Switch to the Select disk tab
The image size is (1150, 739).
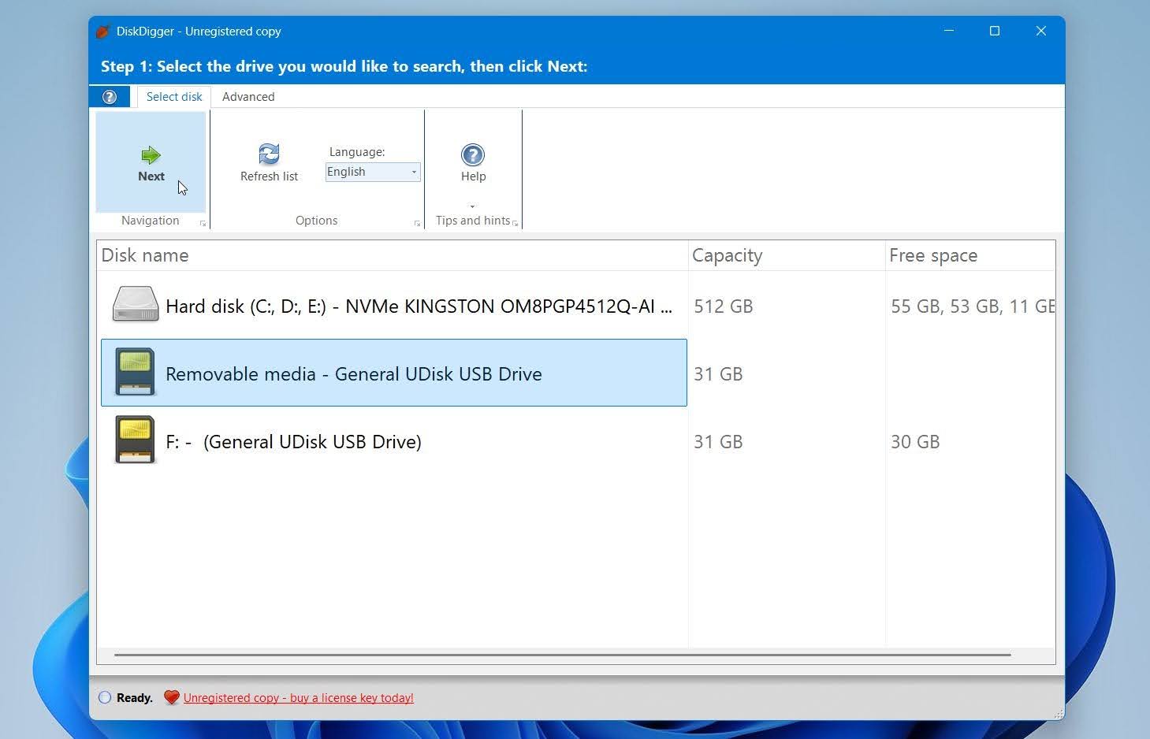(174, 96)
